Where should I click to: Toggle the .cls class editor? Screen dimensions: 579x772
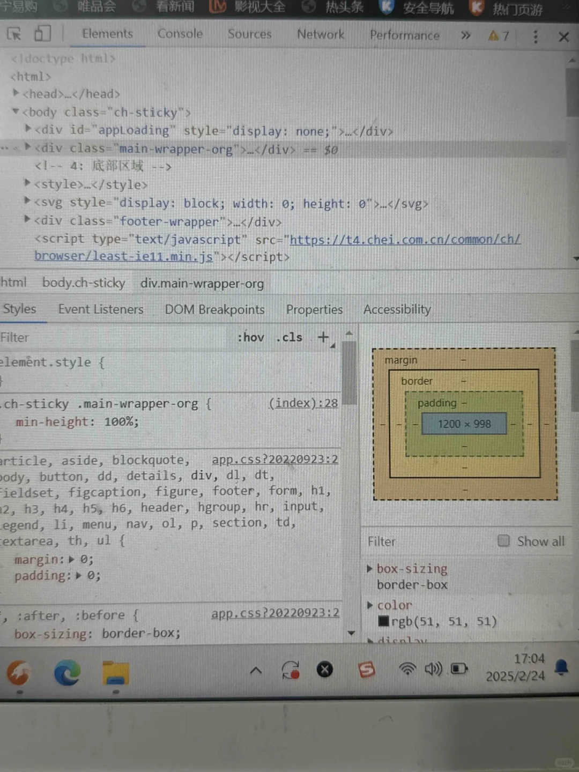click(289, 337)
